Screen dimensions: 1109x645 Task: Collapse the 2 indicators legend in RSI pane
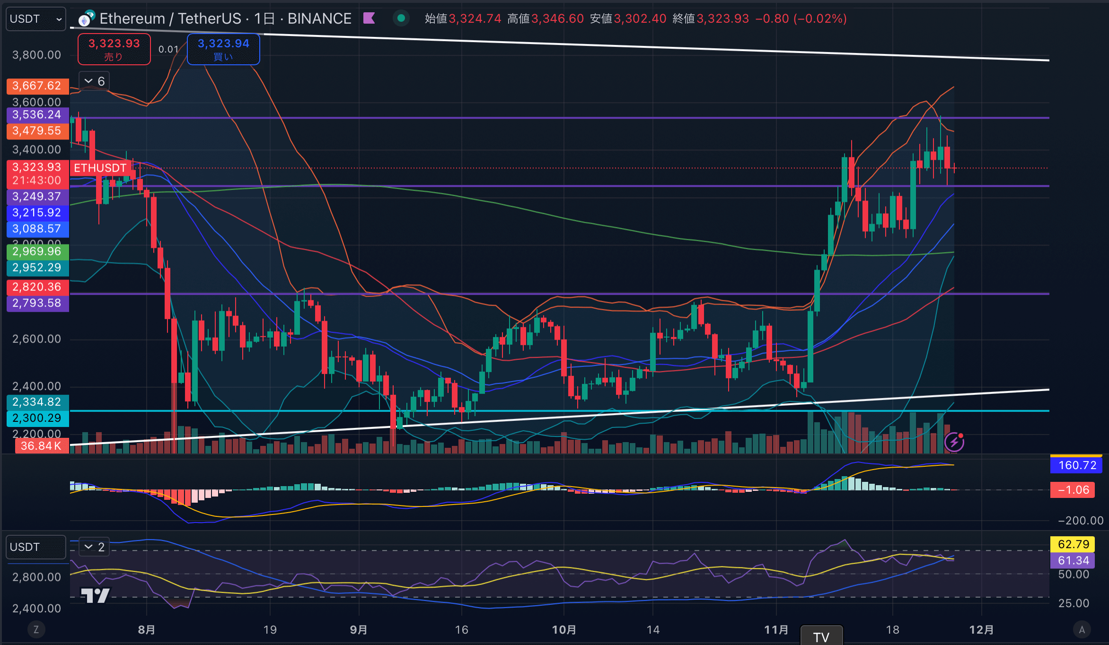click(94, 547)
